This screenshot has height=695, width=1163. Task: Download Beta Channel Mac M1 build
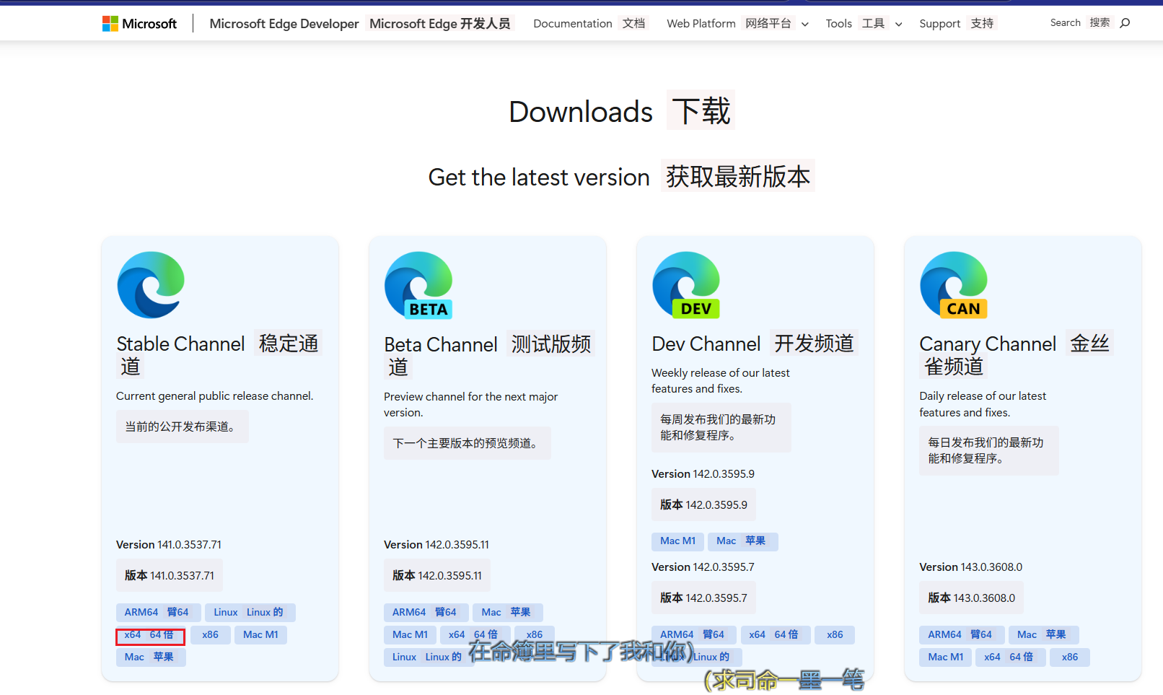point(410,634)
